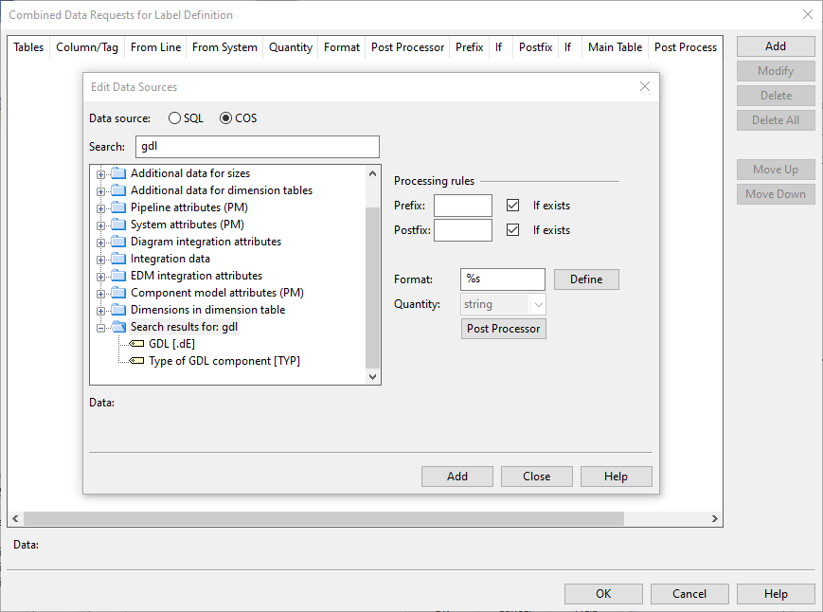
Task: Toggle the Prefix If exists checkbox
Action: point(513,206)
